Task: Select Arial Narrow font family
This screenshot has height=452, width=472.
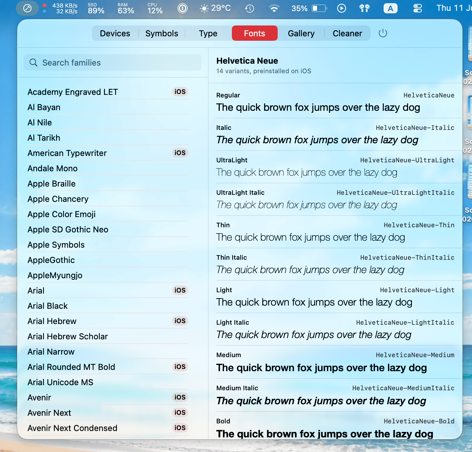Action: [108, 352]
